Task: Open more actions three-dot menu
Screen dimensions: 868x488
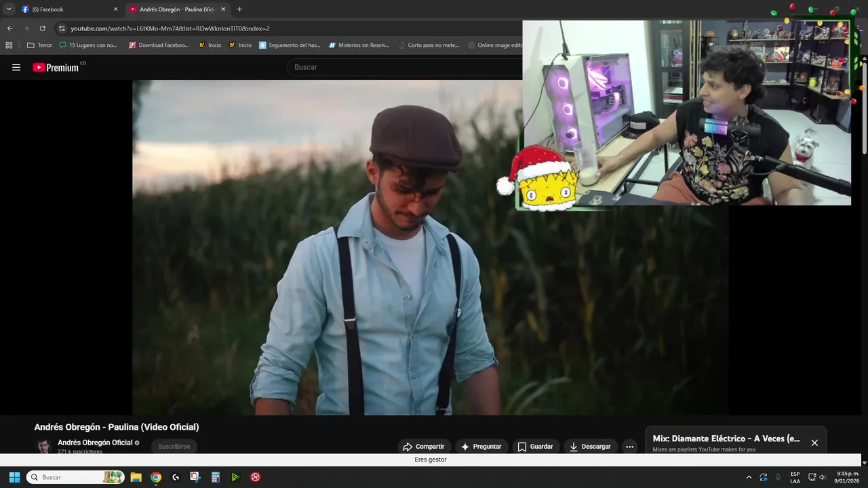Action: (629, 447)
